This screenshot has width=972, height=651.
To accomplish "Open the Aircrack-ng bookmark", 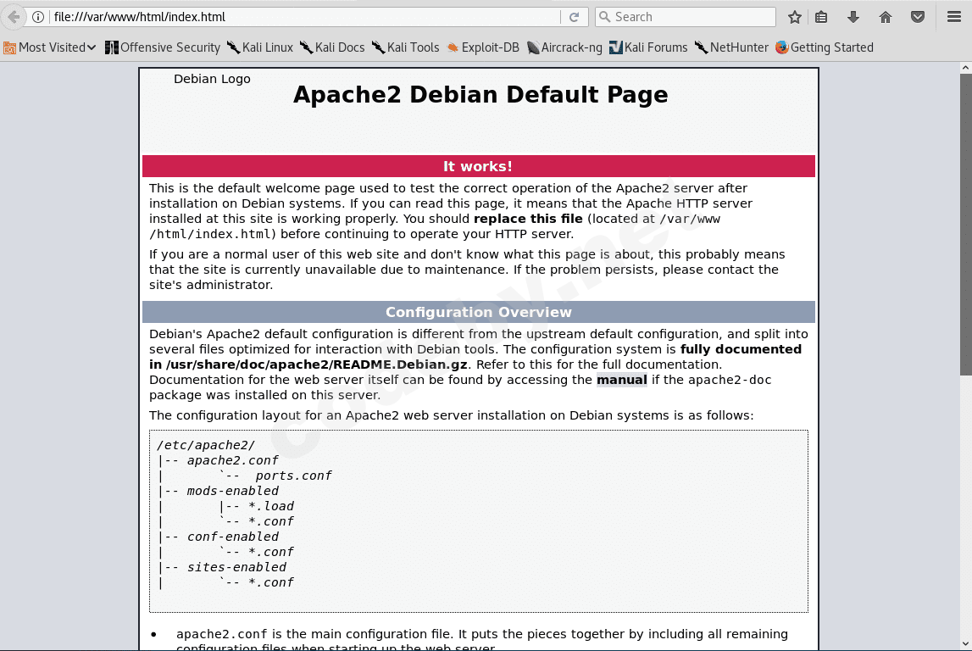I will (x=564, y=47).
